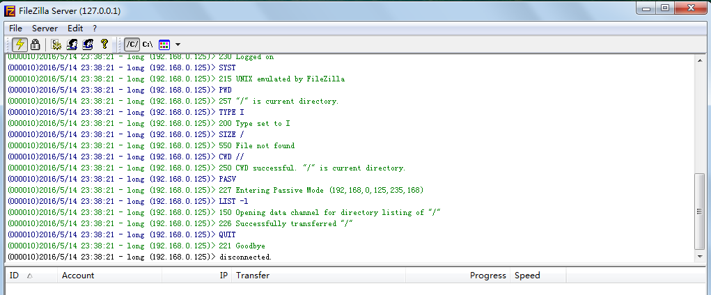
Task: Click the log scrollbar down arrow
Action: 700,257
